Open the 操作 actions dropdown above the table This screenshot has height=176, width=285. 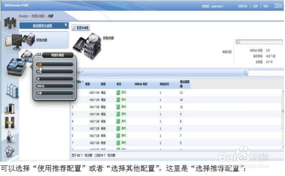(80, 72)
